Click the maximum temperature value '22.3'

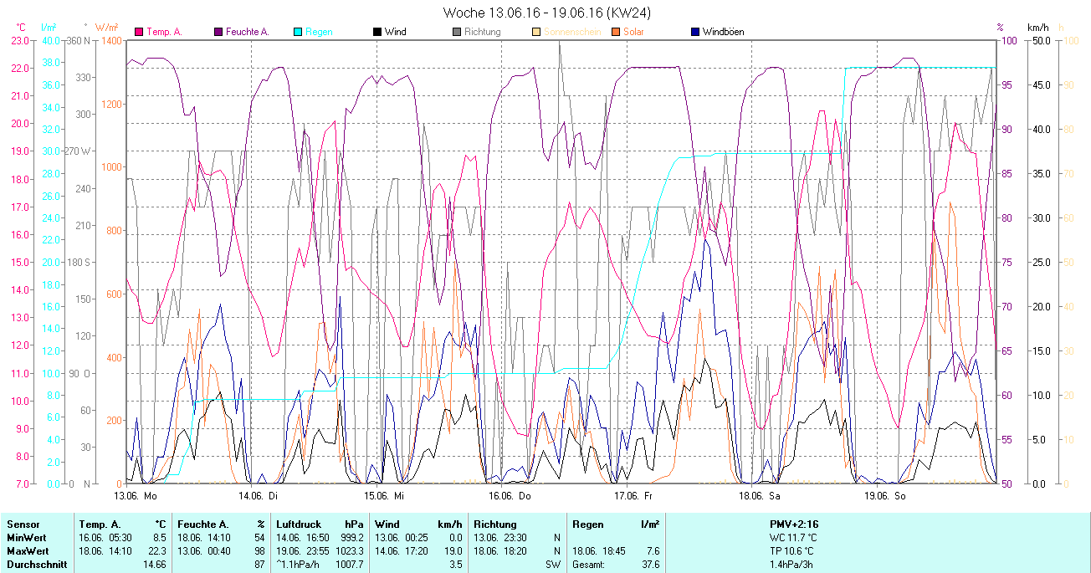point(157,551)
